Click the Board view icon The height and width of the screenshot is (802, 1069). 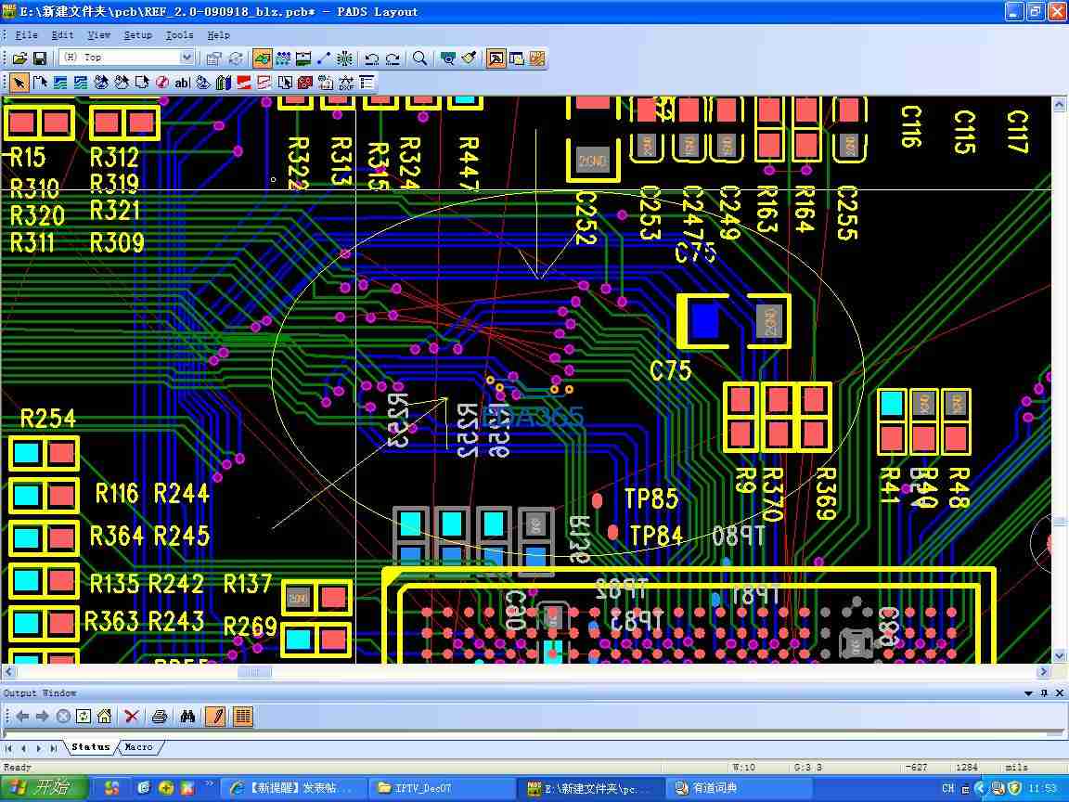[x=447, y=58]
